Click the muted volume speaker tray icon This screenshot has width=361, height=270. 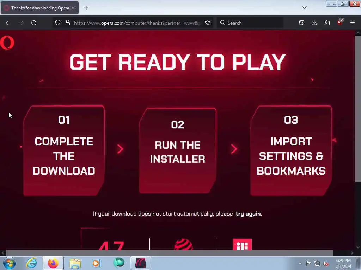point(325,264)
